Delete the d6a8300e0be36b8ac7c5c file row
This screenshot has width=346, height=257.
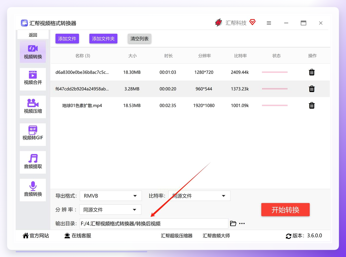[x=312, y=72]
